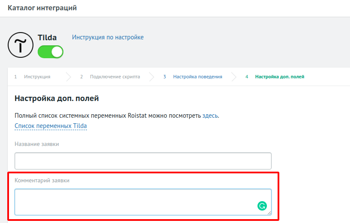
Task: Click the Комментарий заявки field label
Action: point(42,181)
